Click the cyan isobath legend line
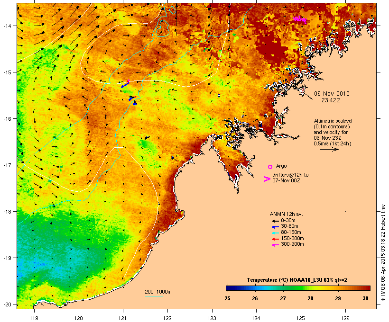389x322 pixels. [x=154, y=296]
